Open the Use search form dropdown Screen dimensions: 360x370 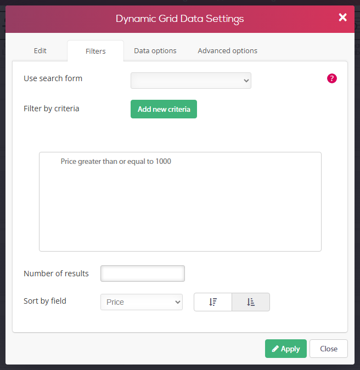pos(191,81)
